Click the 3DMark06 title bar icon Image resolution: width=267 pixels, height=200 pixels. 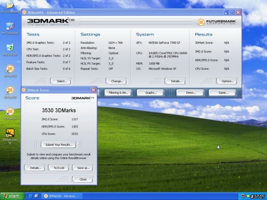coord(24,12)
